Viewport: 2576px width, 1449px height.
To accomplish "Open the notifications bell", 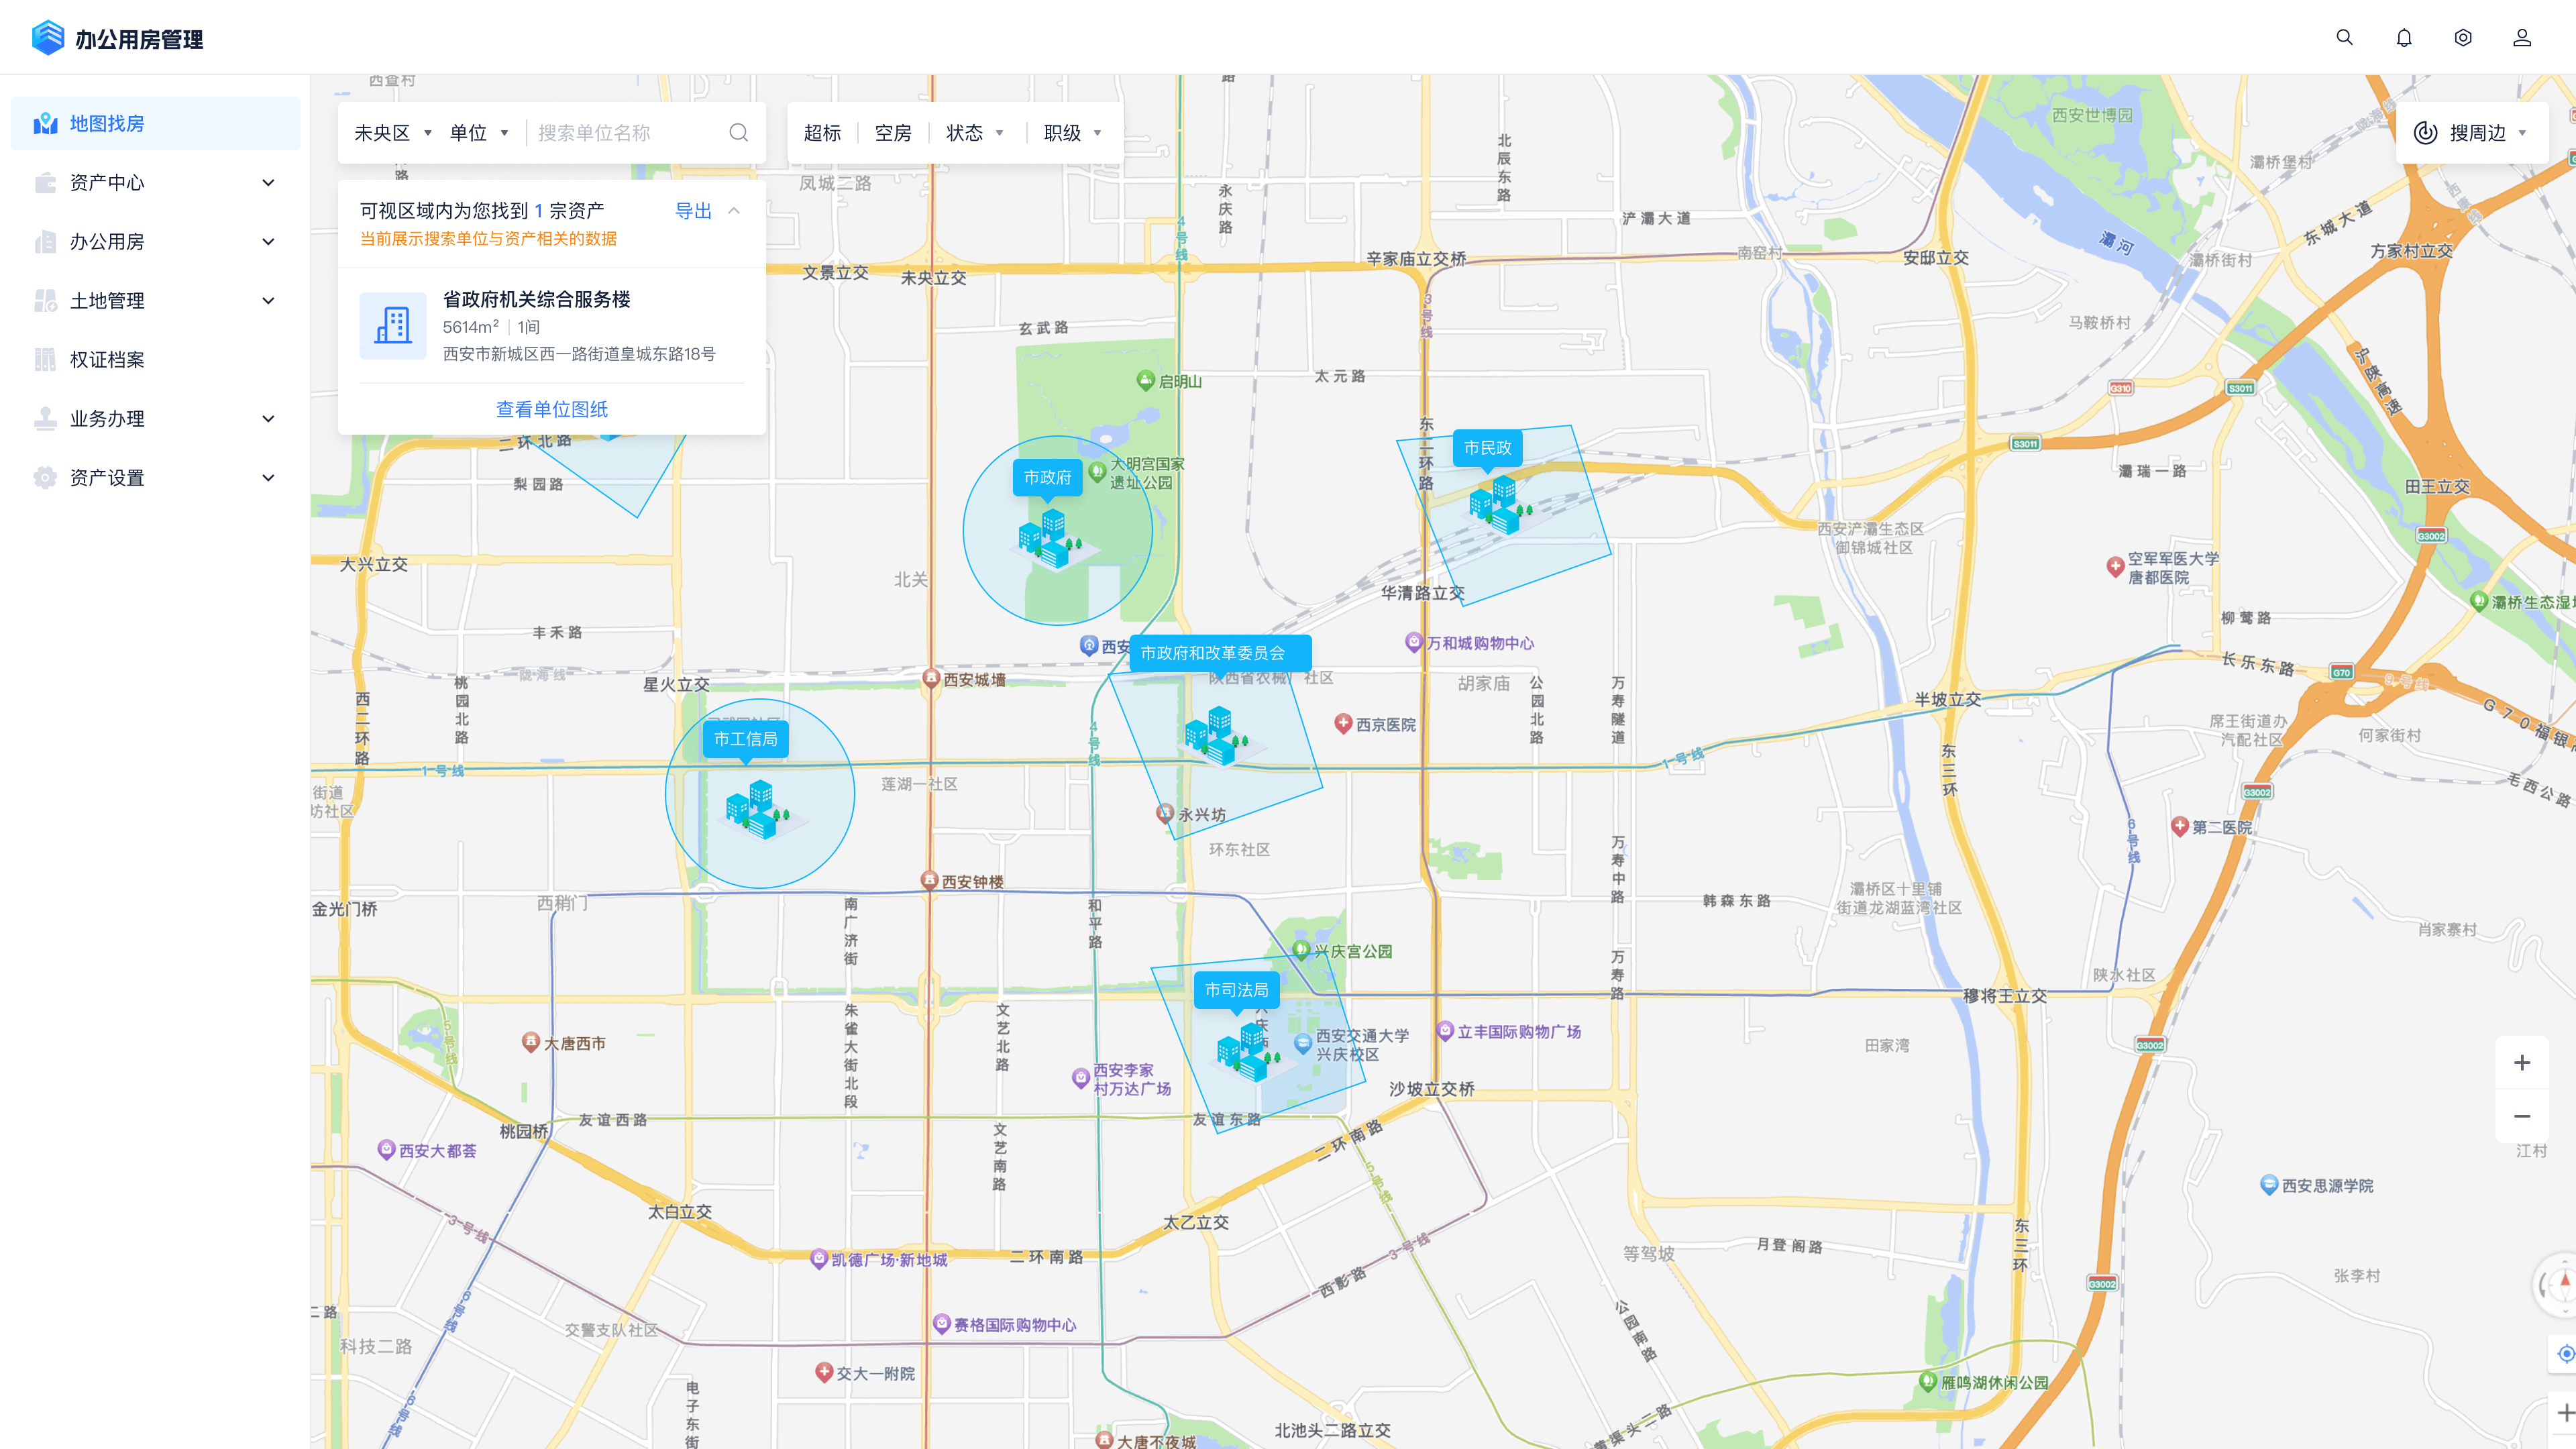I will 2404,38.
